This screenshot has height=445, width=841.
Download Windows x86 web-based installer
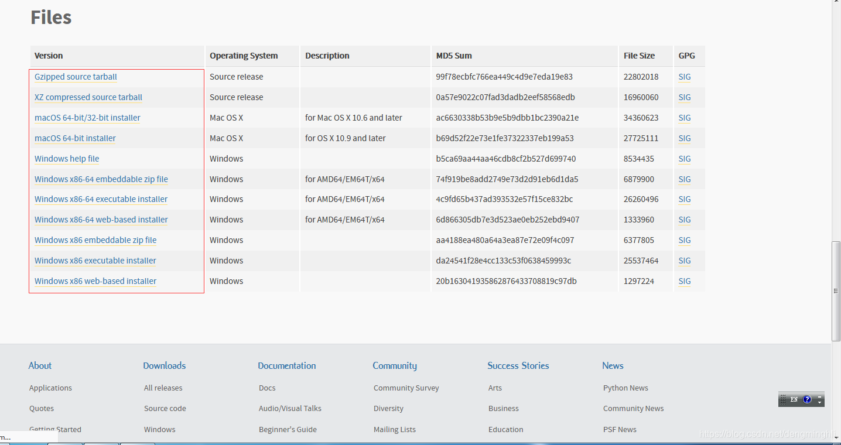[95, 281]
